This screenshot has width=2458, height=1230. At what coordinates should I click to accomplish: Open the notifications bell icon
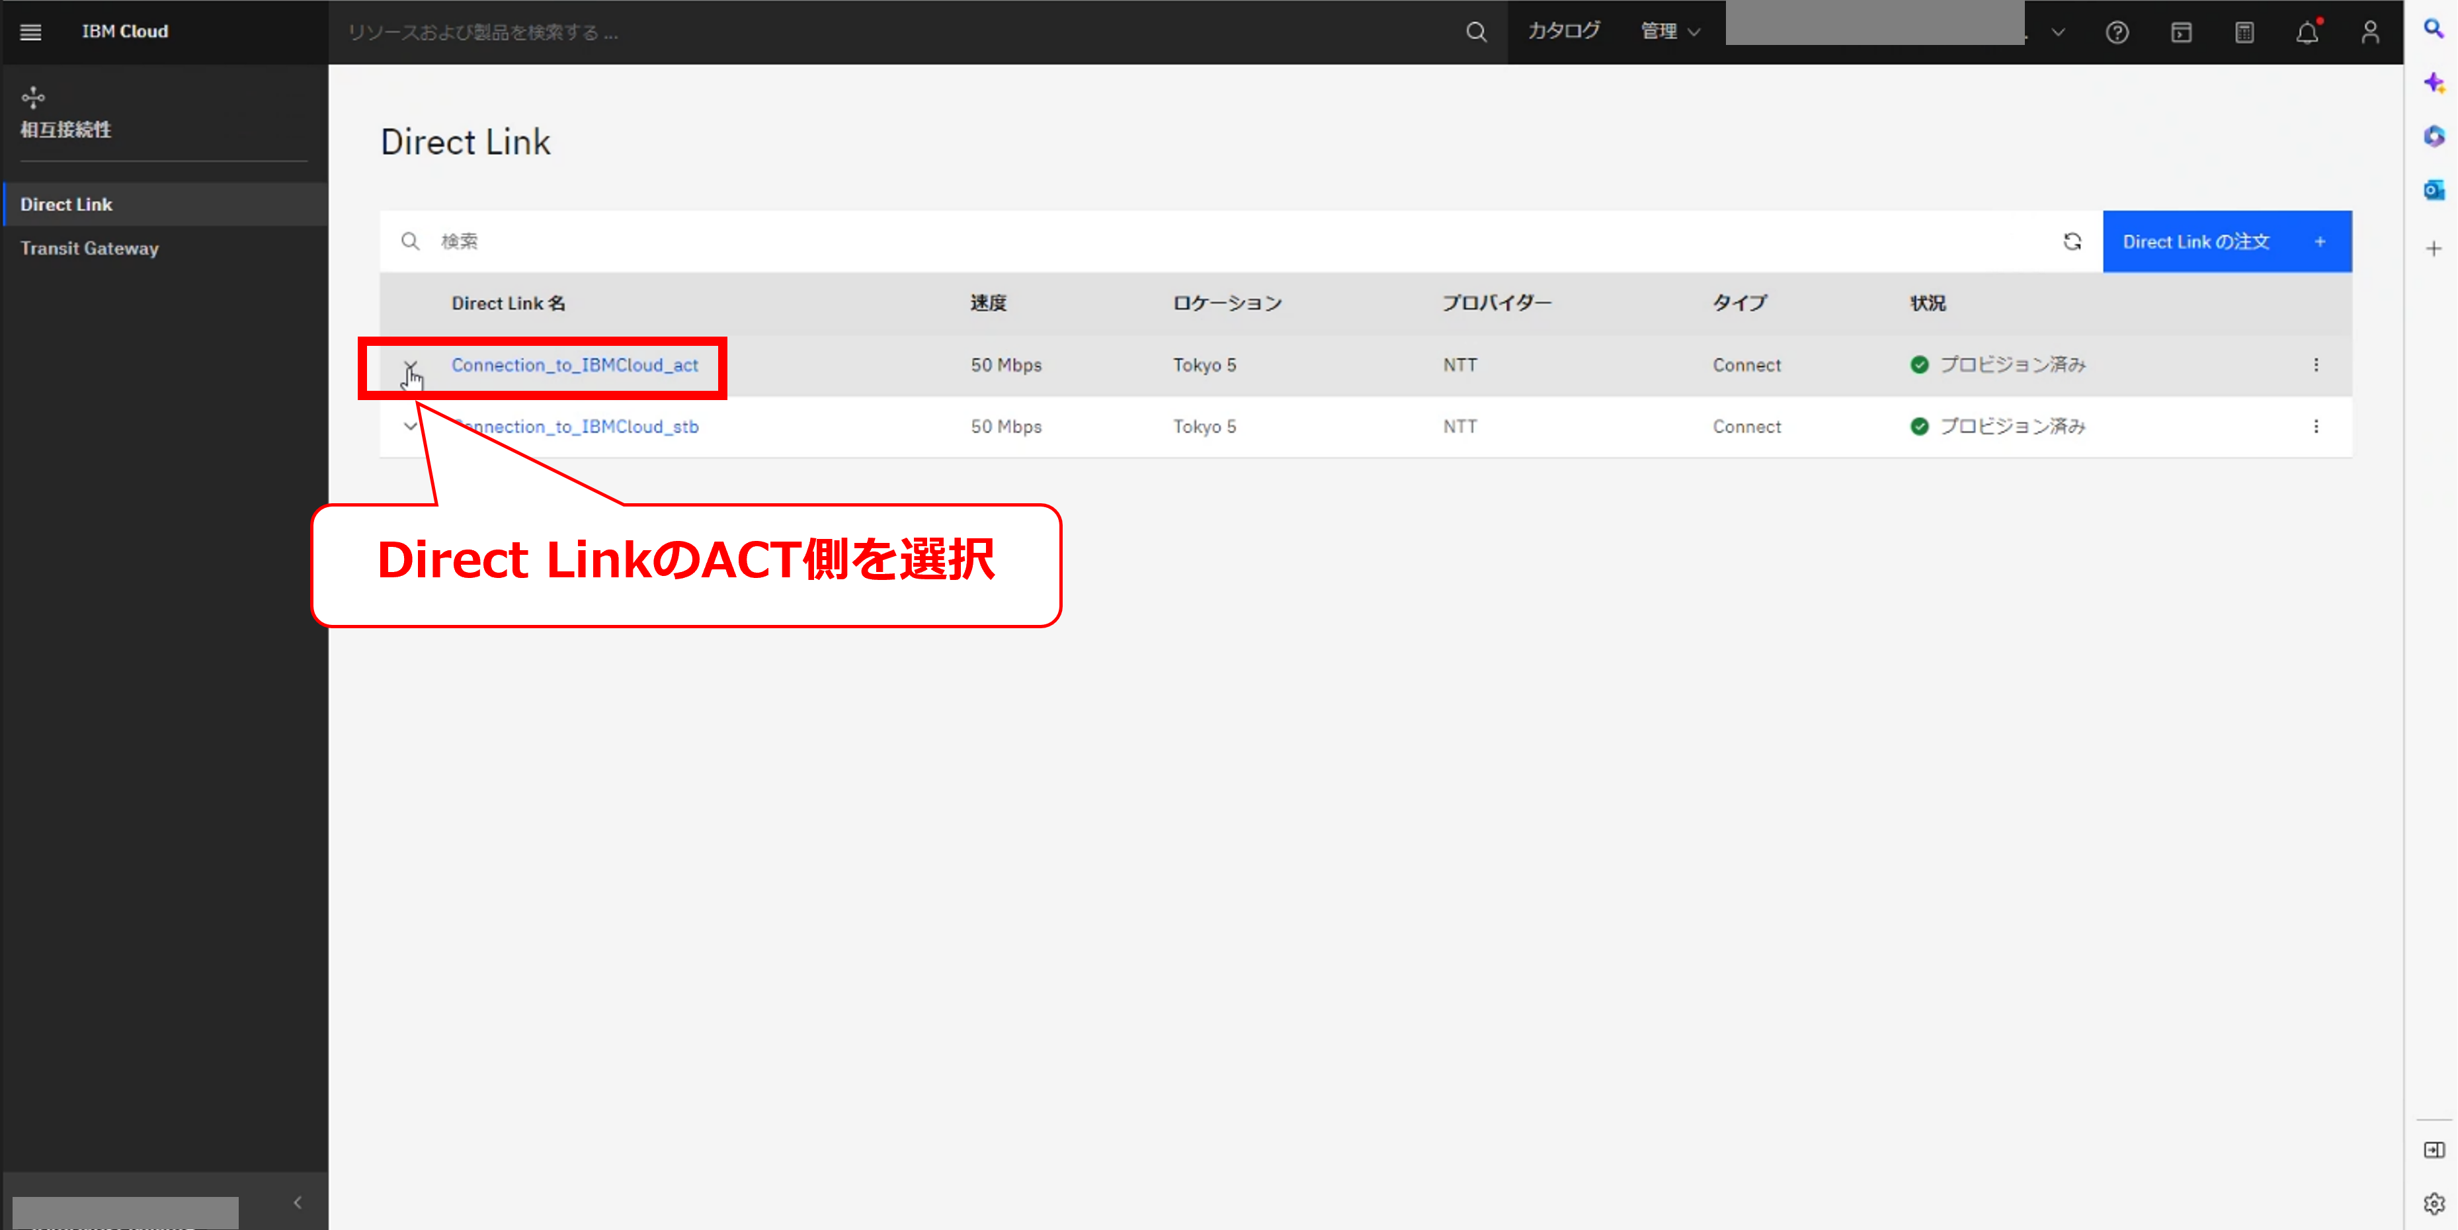(2307, 32)
